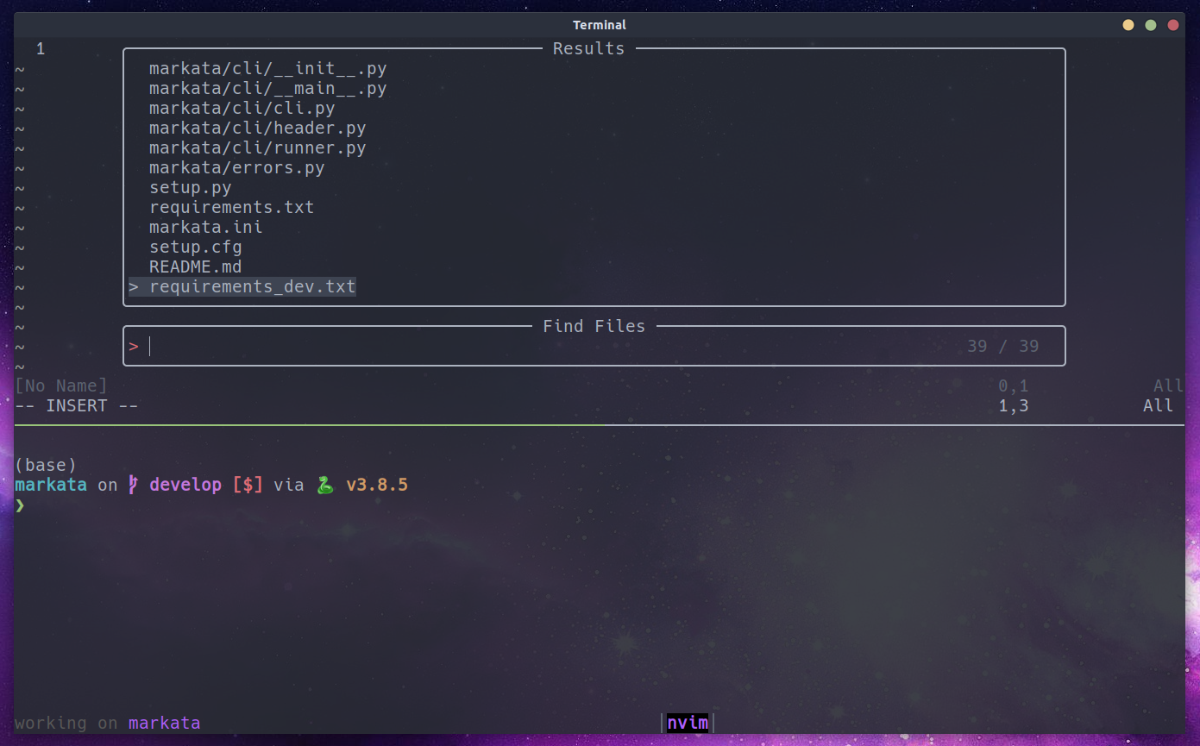
Task: Click the green shell prompt arrow
Action: (20, 505)
